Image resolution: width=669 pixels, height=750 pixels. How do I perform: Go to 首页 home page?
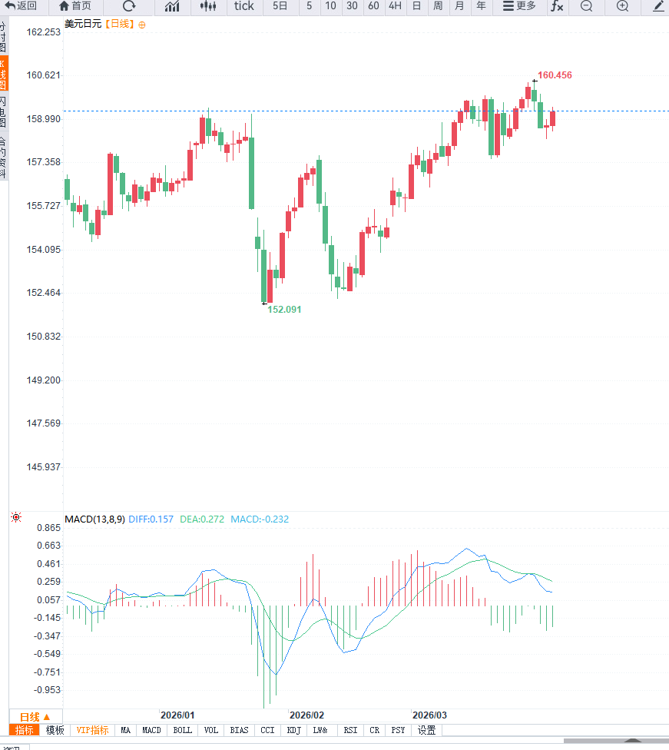pos(75,6)
